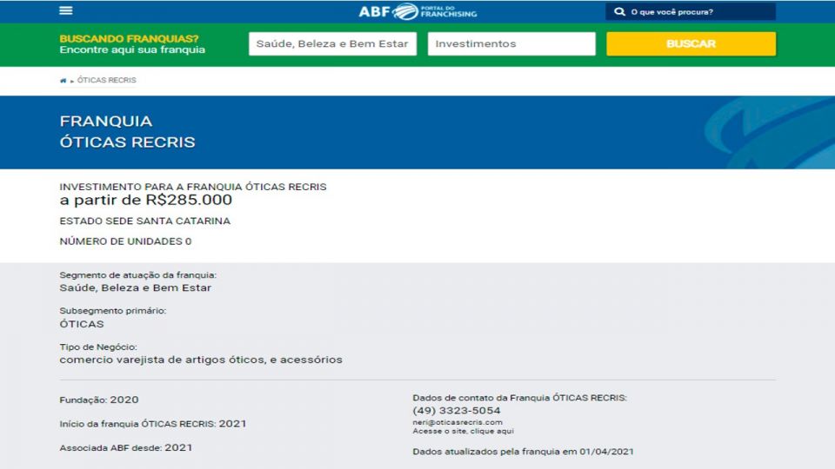Click 'a partir de R$285.000' text
The width and height of the screenshot is (835, 469).
click(146, 200)
